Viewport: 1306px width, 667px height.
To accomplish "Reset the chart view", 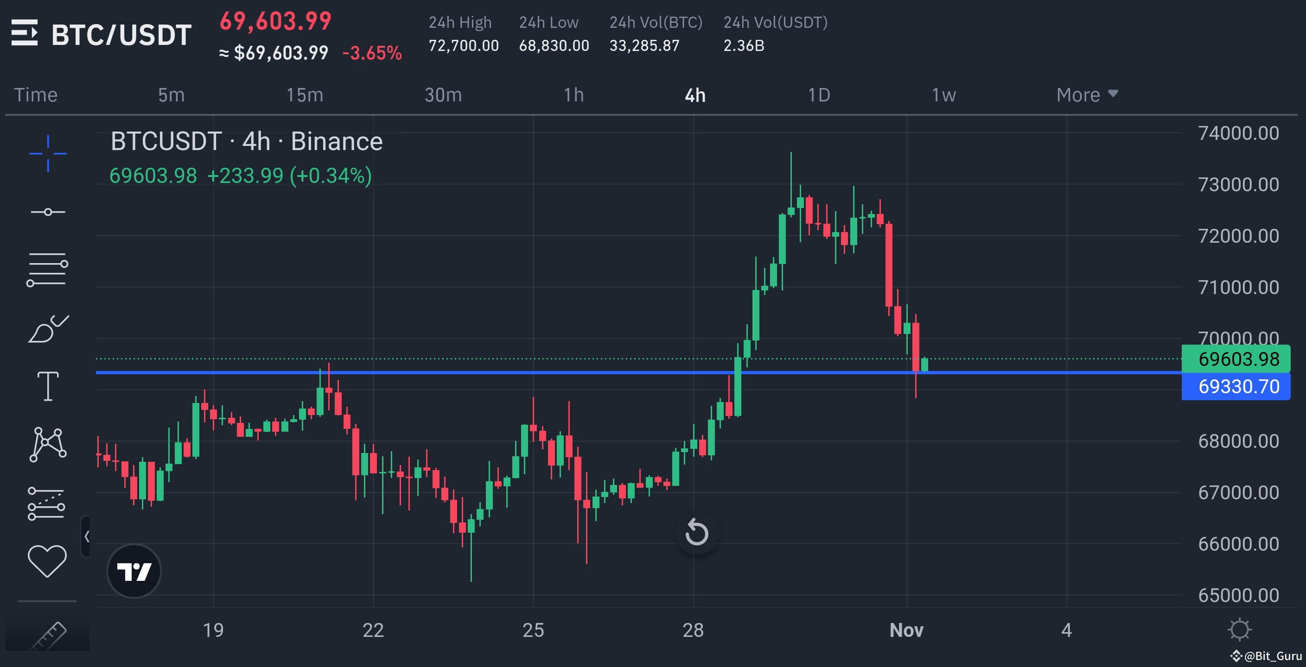I will 698,532.
